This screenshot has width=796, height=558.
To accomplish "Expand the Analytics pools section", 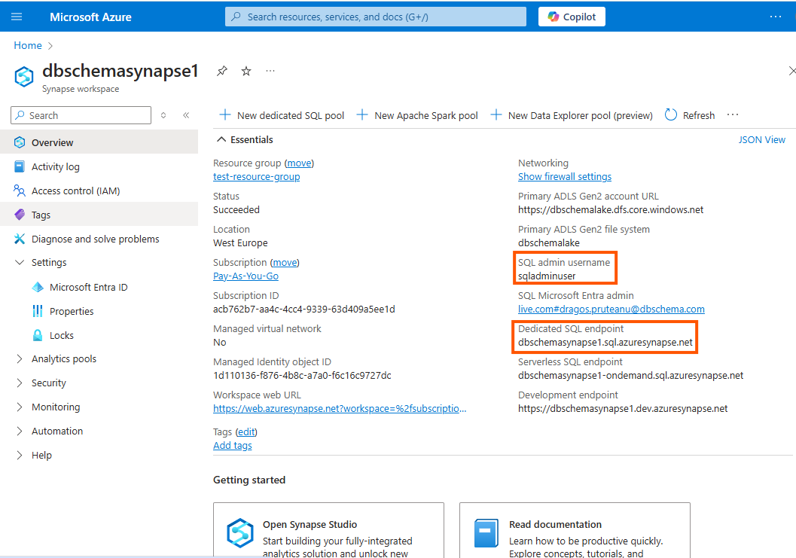I will coord(20,359).
